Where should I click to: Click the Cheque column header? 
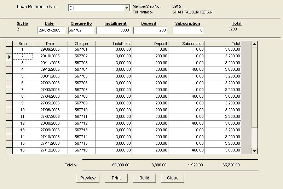(81, 44)
